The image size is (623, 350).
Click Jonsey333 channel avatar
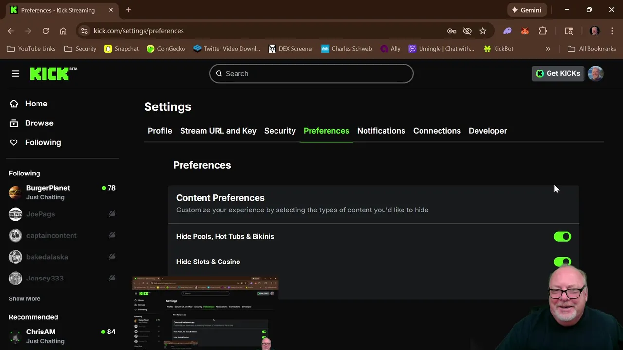tap(16, 278)
